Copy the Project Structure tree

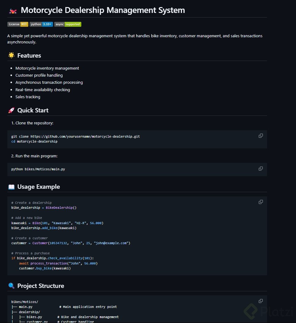[261, 301]
